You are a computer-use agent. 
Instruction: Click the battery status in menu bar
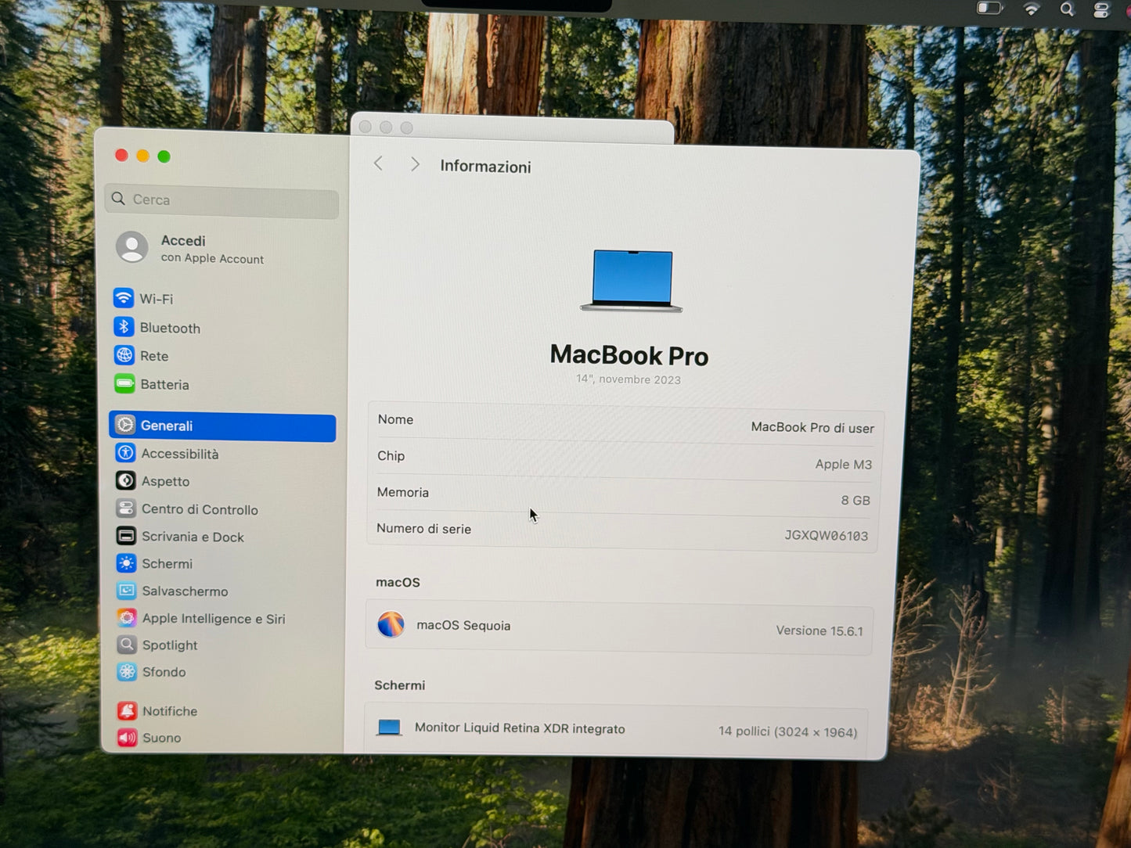[990, 9]
